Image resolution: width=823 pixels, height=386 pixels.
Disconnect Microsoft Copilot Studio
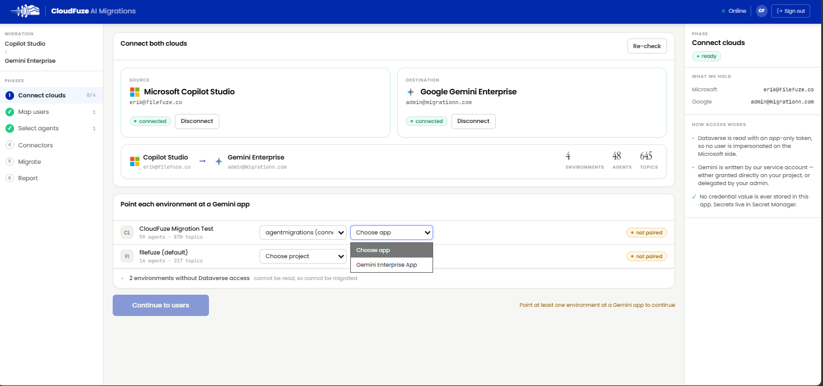pyautogui.click(x=197, y=121)
